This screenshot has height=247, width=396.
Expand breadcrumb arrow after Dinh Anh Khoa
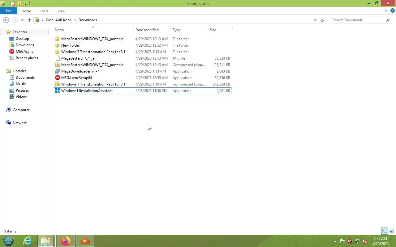tap(75, 20)
